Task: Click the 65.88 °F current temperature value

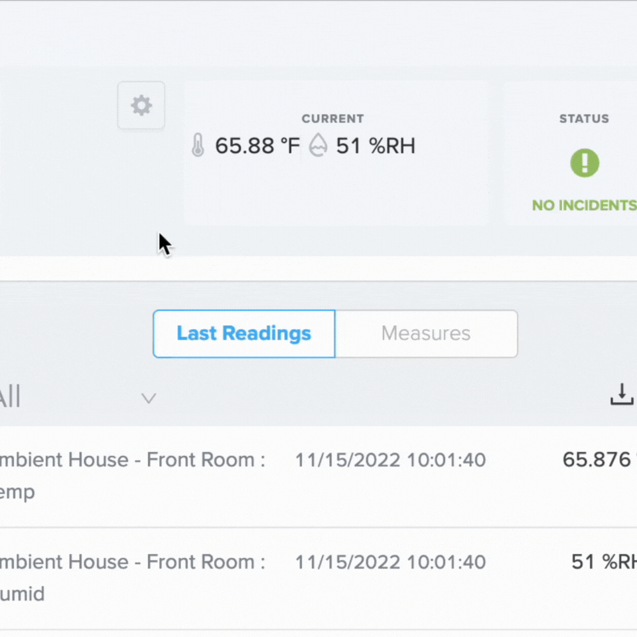Action: 257,145
